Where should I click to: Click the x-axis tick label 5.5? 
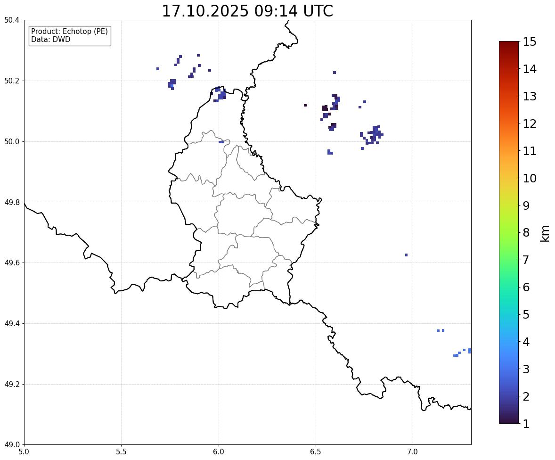tap(122, 452)
